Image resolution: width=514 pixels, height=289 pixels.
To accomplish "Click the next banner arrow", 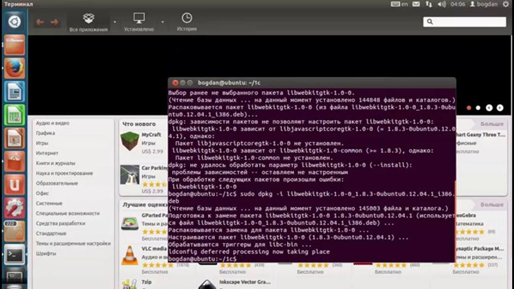I will point(500,108).
